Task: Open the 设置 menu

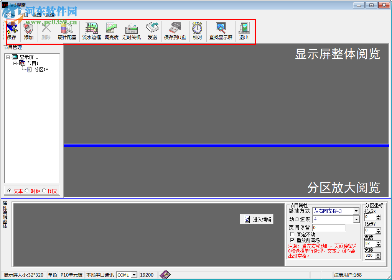Action: coord(36,14)
